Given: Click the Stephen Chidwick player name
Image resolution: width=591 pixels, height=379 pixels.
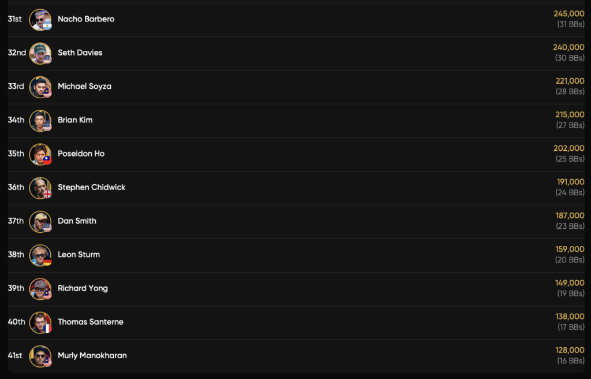Looking at the screenshot, I should 91,187.
